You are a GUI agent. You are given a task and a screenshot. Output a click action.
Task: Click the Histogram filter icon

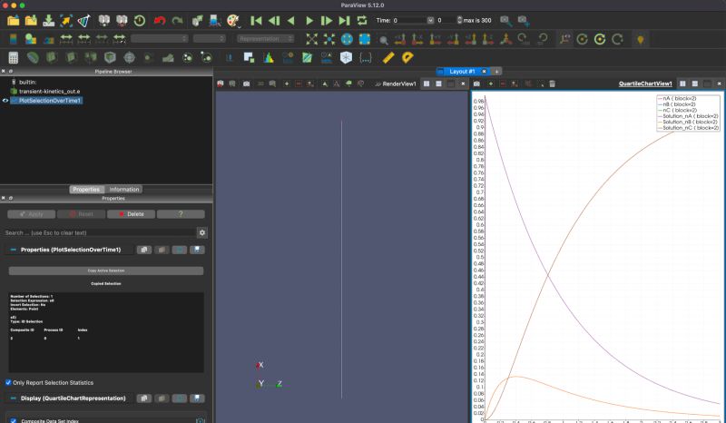click(x=269, y=57)
